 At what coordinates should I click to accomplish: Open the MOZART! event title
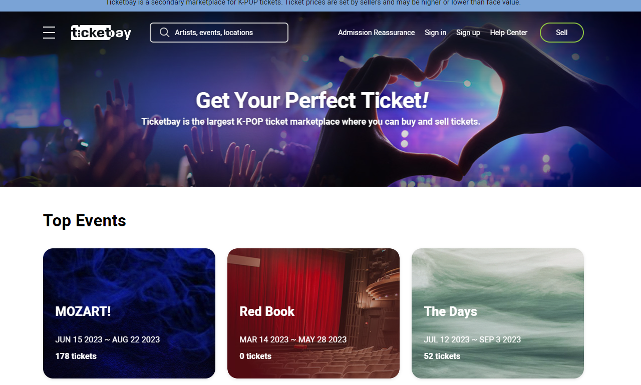[83, 311]
